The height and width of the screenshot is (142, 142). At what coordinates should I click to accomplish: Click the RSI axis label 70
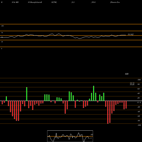coord(2,33)
